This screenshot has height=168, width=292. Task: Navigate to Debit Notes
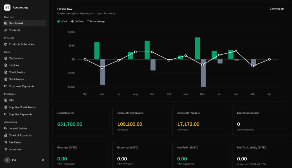tap(25, 79)
